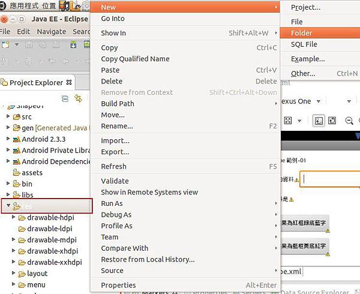
Task: Open Compare With submenu
Action: click(185, 248)
